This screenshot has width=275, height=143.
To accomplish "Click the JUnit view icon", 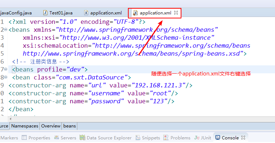I will pos(197,138).
